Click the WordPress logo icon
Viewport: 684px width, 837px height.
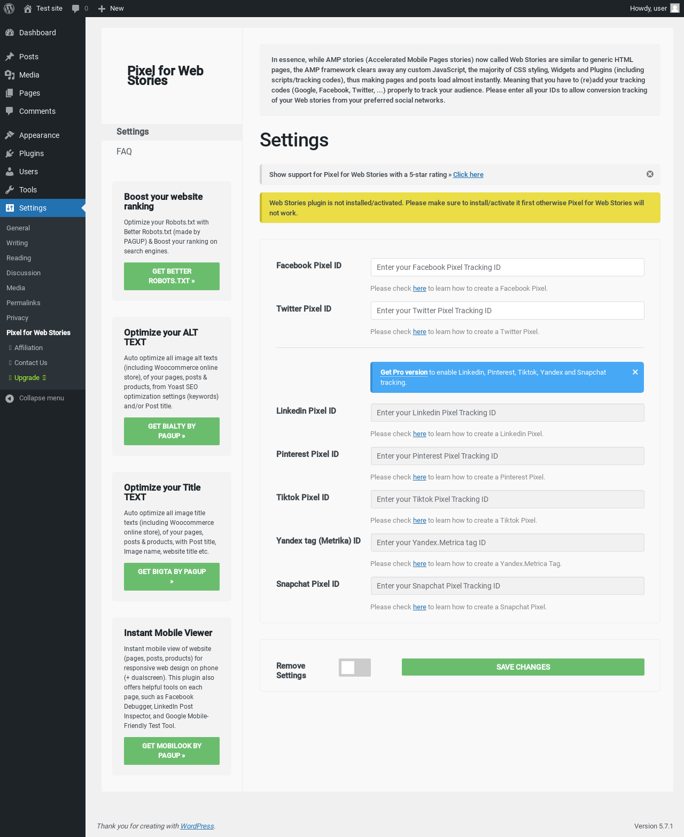click(9, 9)
